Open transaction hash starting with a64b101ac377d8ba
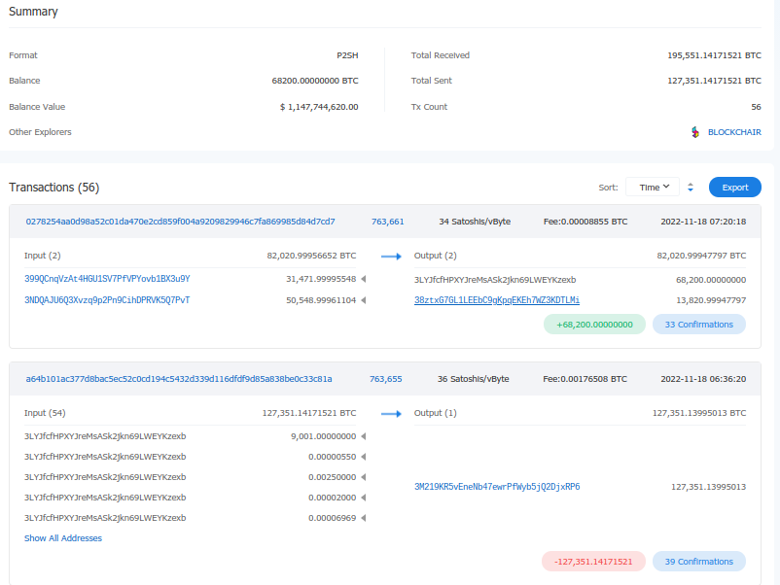Screen dimensions: 780x585 click(179, 379)
